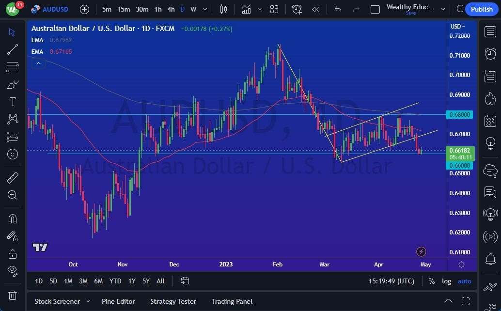The width and height of the screenshot is (501, 311).
Task: Switch to the Pine Editor tab
Action: (x=118, y=301)
